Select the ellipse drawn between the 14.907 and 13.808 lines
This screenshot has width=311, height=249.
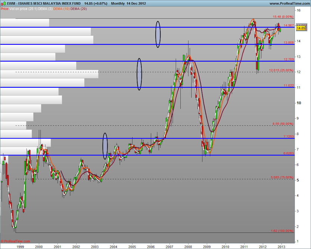point(158,34)
